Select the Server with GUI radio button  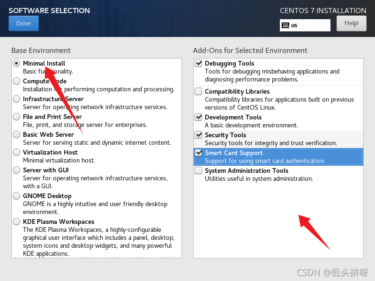click(x=16, y=170)
